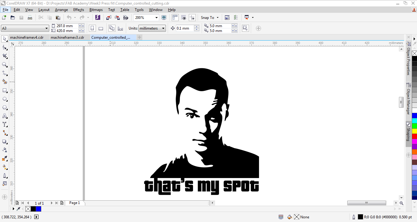Image resolution: width=417 pixels, height=222 pixels.
Task: Select the Crop tool in toolbox
Action: click(x=5, y=56)
